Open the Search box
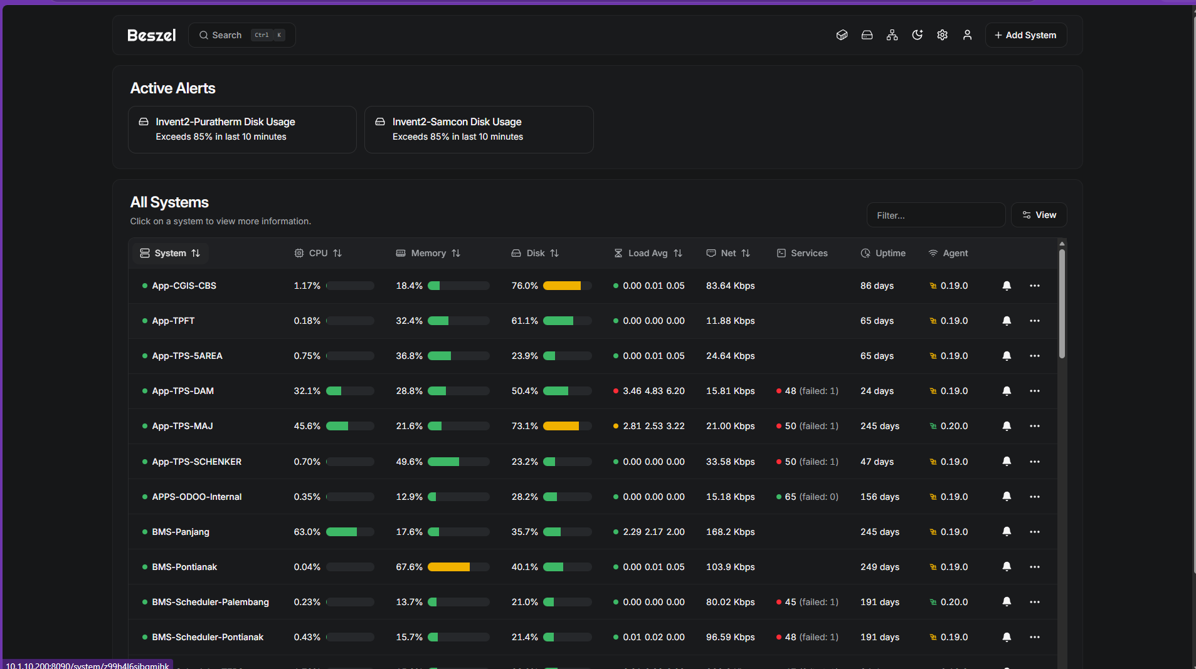1196x669 pixels. [241, 35]
